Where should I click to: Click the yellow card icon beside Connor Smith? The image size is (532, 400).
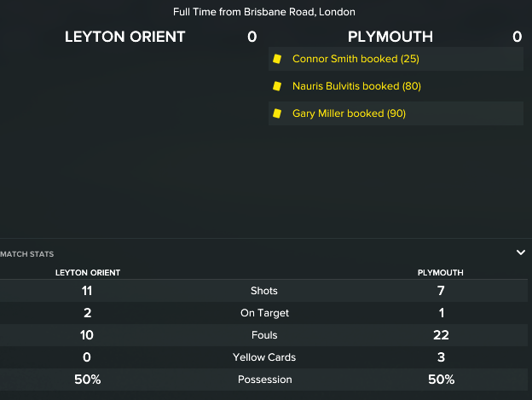pyautogui.click(x=276, y=59)
